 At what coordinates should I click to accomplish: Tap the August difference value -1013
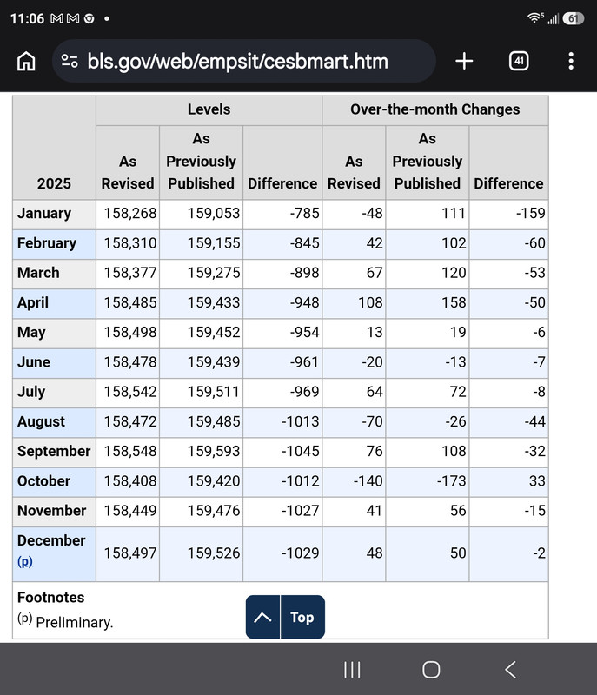(x=301, y=421)
